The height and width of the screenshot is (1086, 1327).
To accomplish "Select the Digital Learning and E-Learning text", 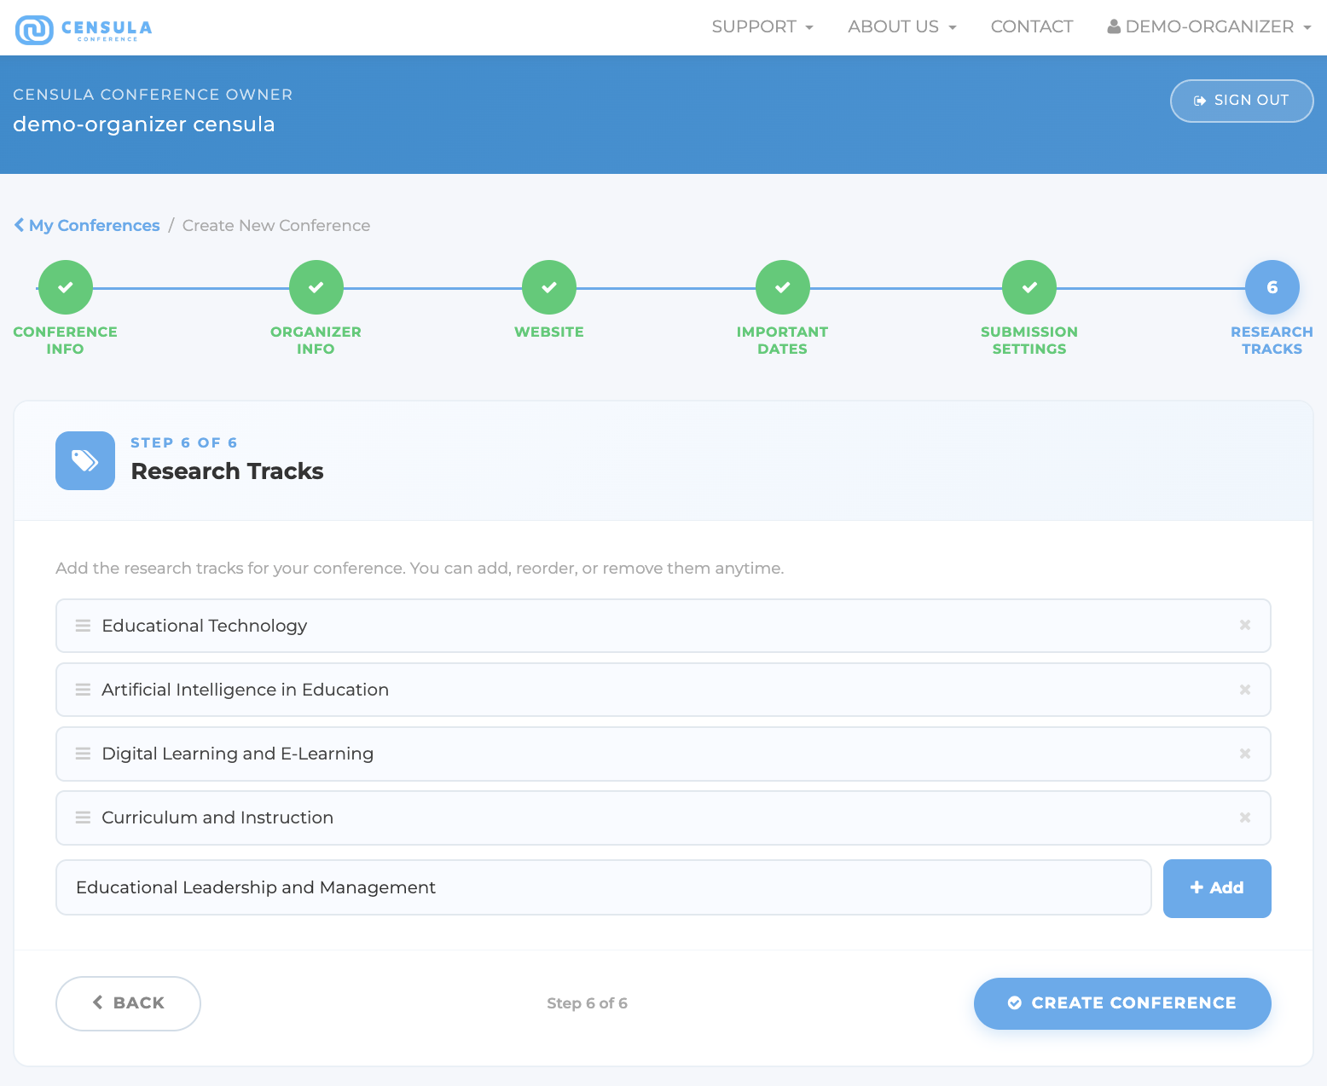I will point(238,754).
